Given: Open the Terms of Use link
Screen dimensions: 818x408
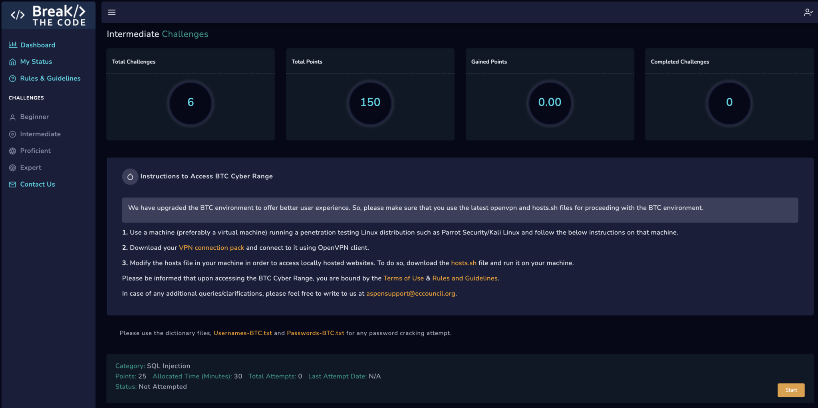Looking at the screenshot, I should click(403, 278).
